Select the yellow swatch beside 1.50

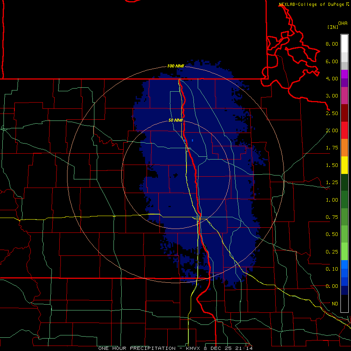[344, 165]
